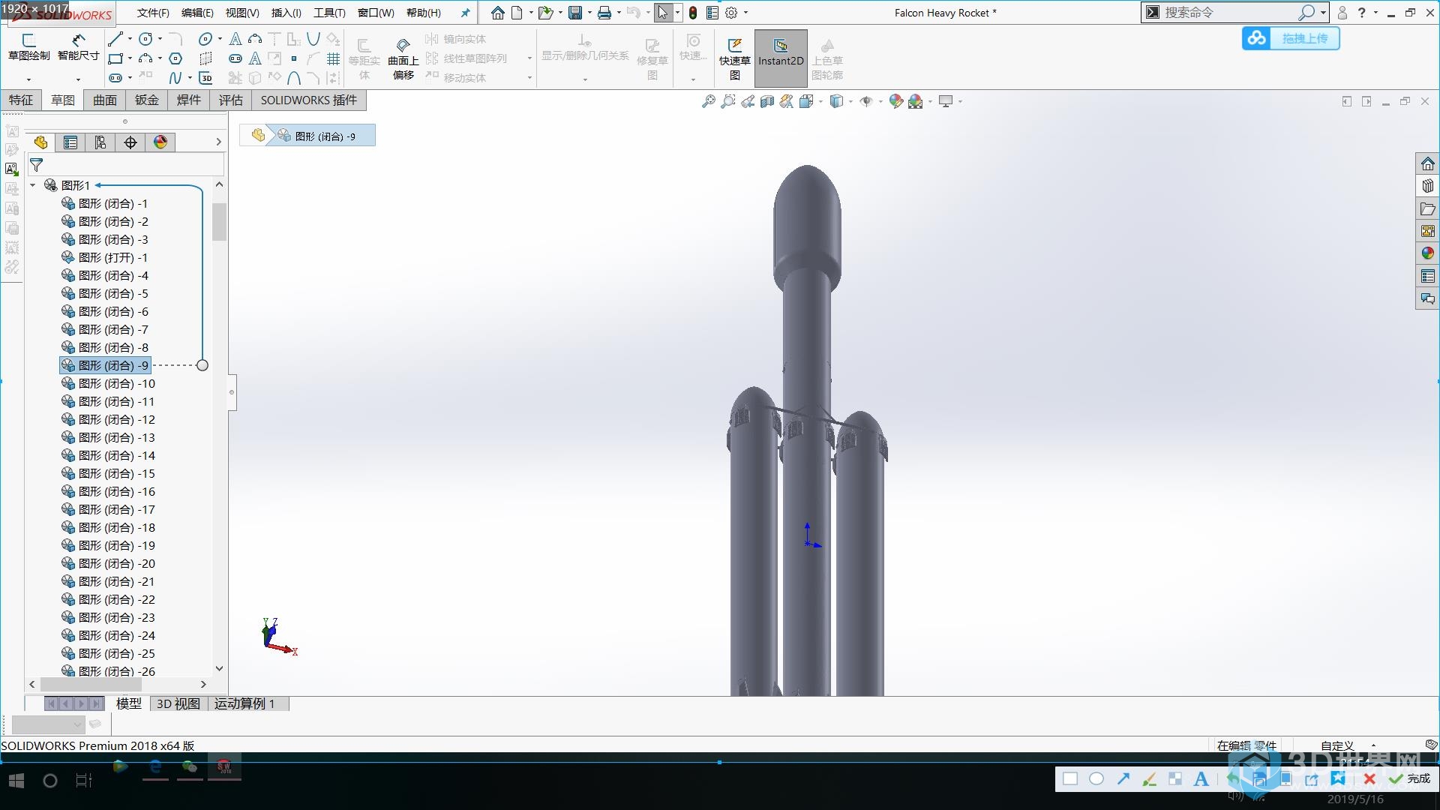Select the Line sketch tool
The image size is (1440, 810).
(115, 39)
